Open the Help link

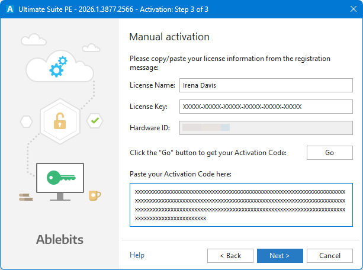[x=137, y=255]
